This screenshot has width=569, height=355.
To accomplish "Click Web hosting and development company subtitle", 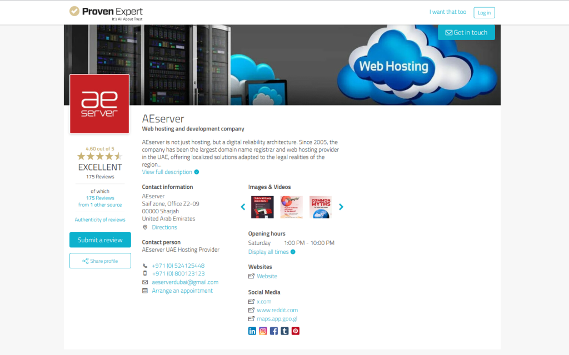I will click(x=193, y=129).
